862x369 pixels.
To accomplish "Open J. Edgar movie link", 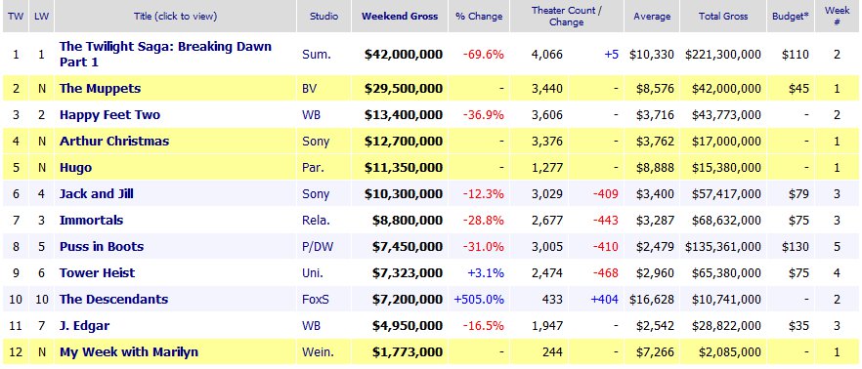I will [x=85, y=326].
